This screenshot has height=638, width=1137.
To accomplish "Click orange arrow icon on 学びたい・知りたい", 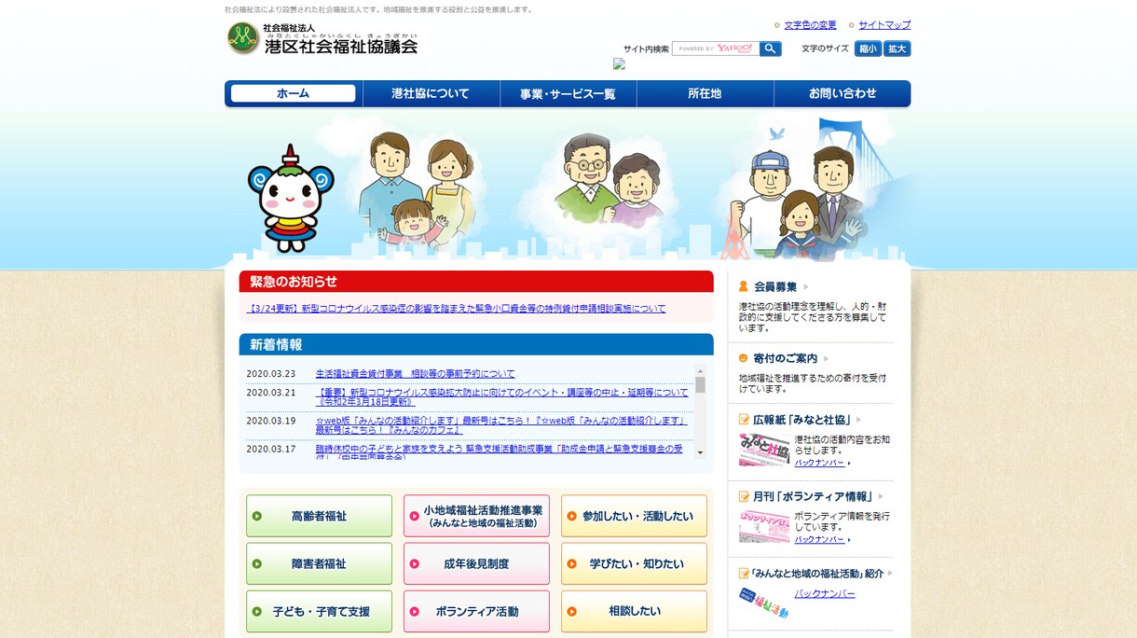I will (x=572, y=563).
